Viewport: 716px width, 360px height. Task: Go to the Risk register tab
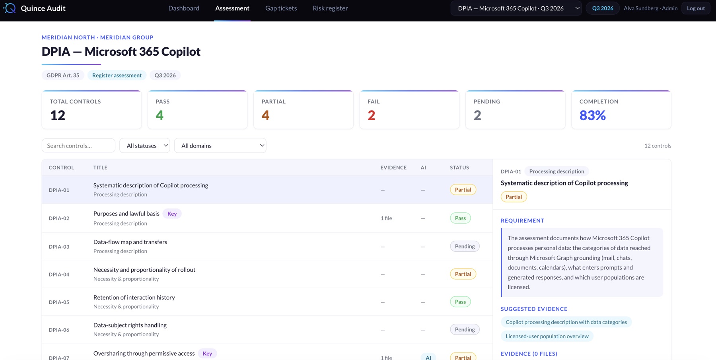click(330, 8)
